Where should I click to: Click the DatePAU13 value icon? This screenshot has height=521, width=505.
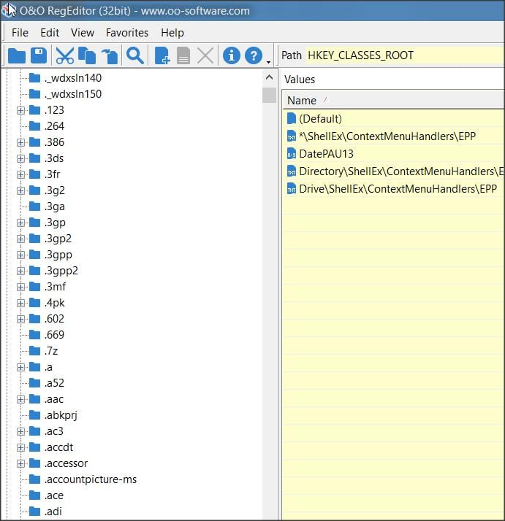point(292,154)
